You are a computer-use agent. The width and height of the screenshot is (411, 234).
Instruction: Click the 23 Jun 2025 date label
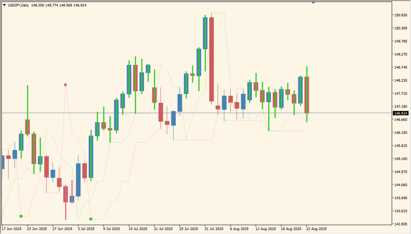coord(37,229)
